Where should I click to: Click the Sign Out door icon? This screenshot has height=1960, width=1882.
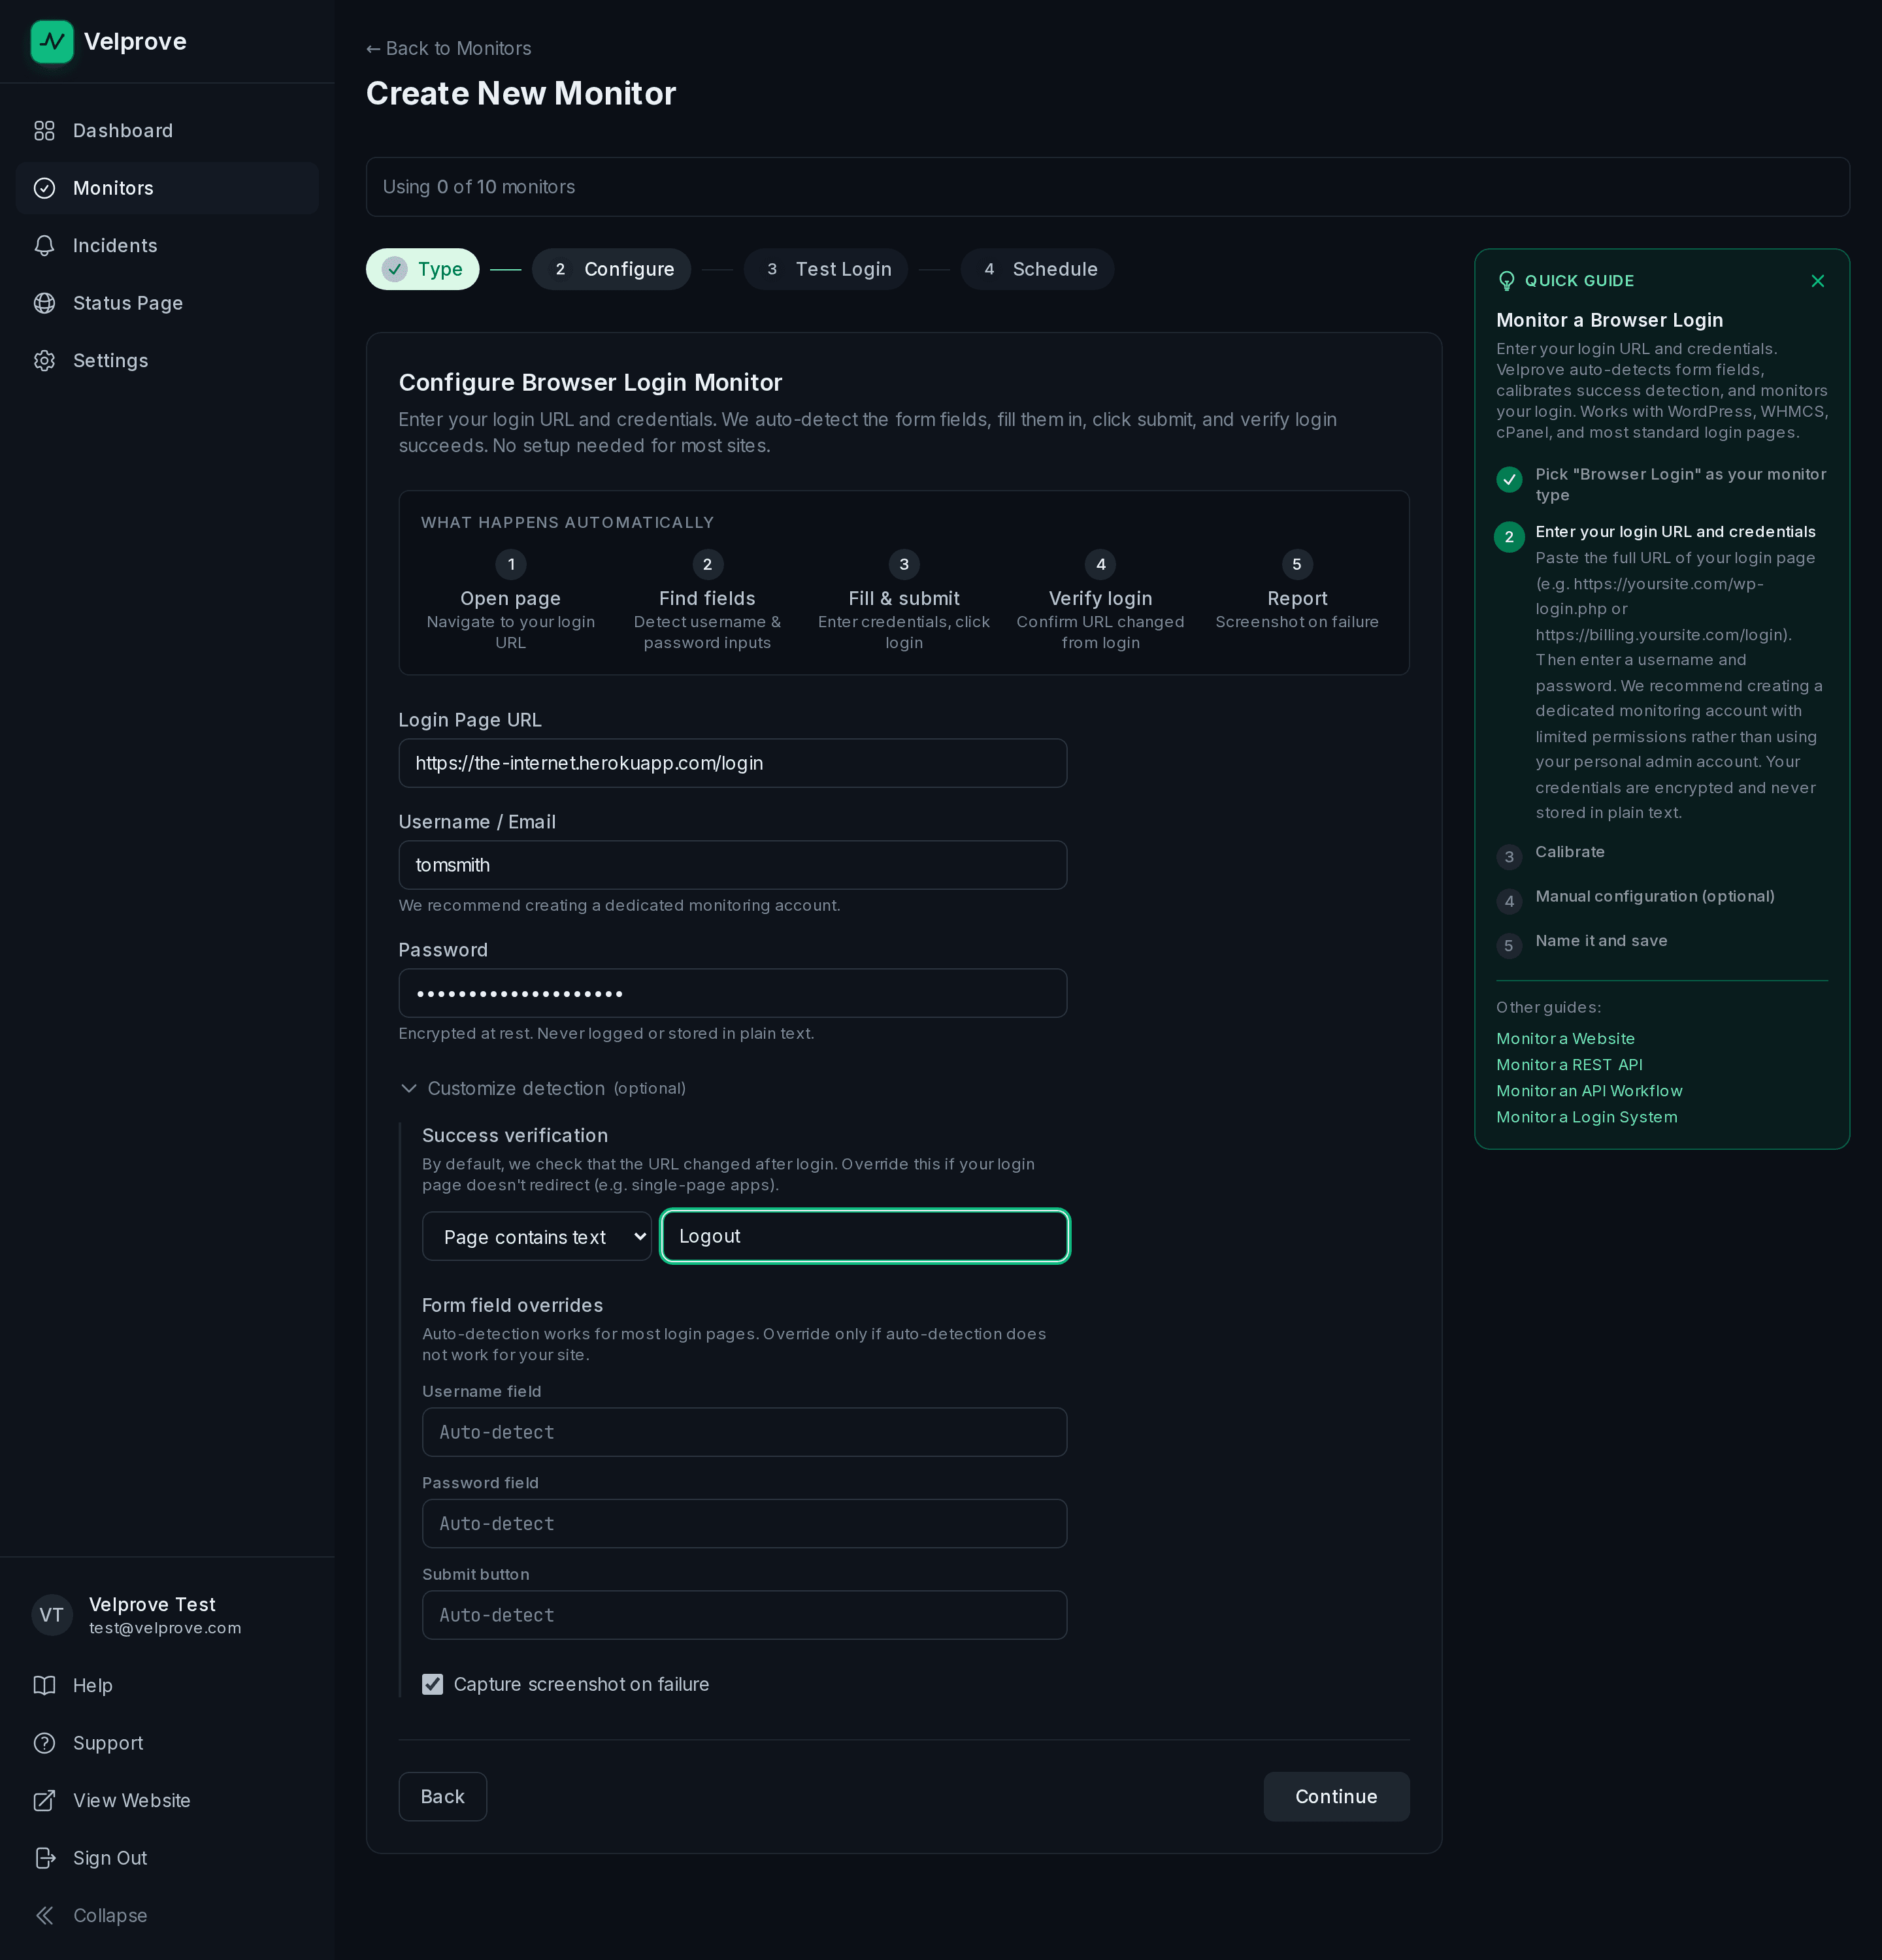click(44, 1858)
